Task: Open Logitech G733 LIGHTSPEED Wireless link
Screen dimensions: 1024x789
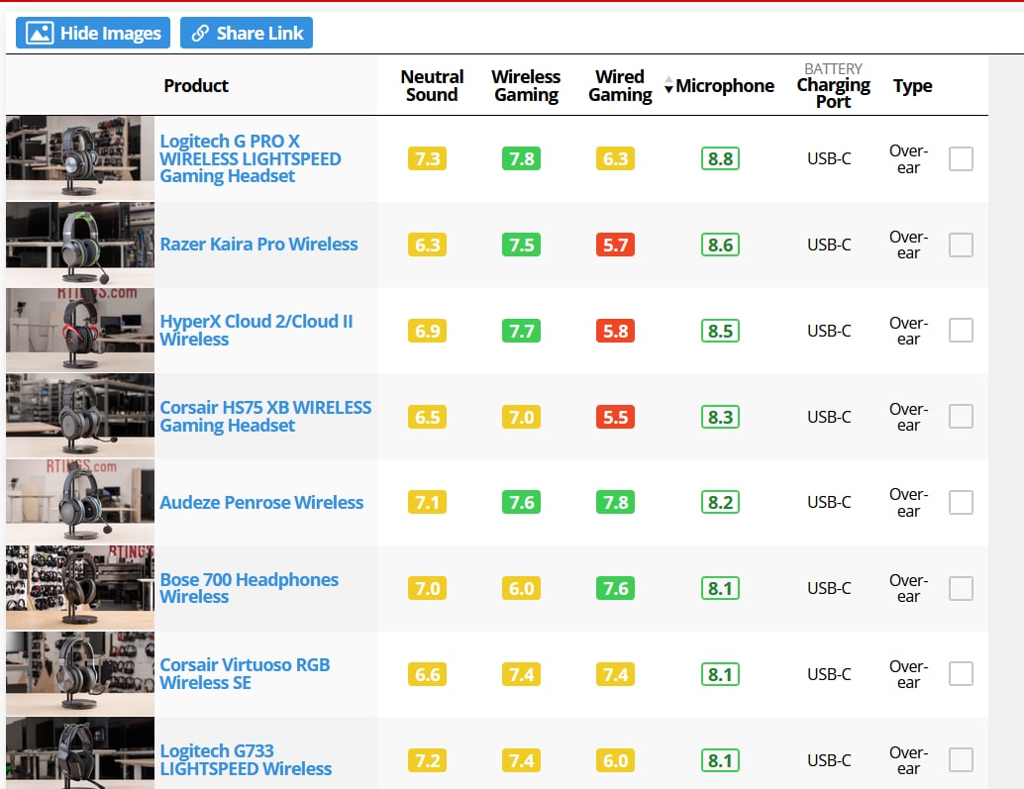Action: 246,759
